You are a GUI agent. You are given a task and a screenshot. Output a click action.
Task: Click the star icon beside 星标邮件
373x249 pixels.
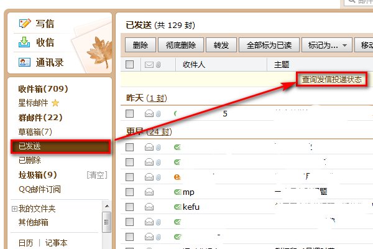coord(55,103)
